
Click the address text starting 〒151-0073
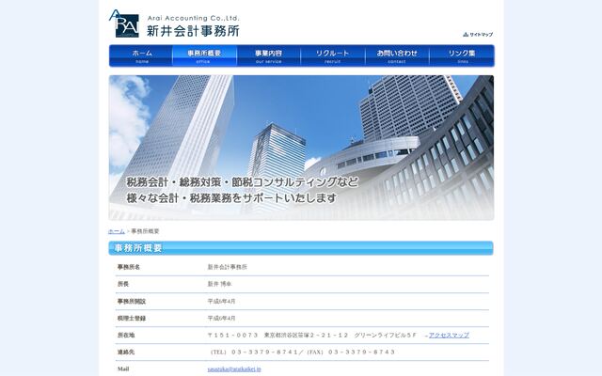click(x=312, y=336)
